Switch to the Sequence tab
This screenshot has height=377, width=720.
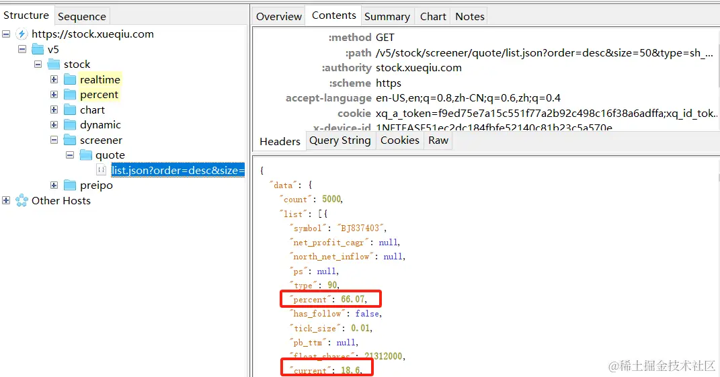pyautogui.click(x=82, y=17)
